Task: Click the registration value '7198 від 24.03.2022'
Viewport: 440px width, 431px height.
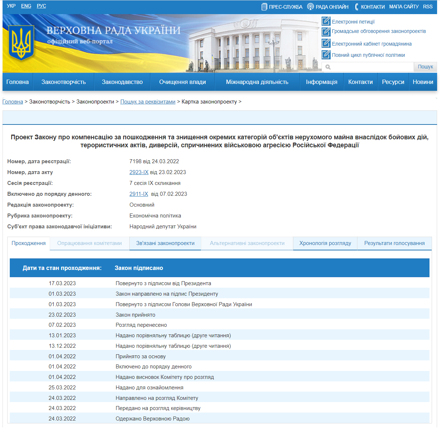Action: [x=154, y=161]
